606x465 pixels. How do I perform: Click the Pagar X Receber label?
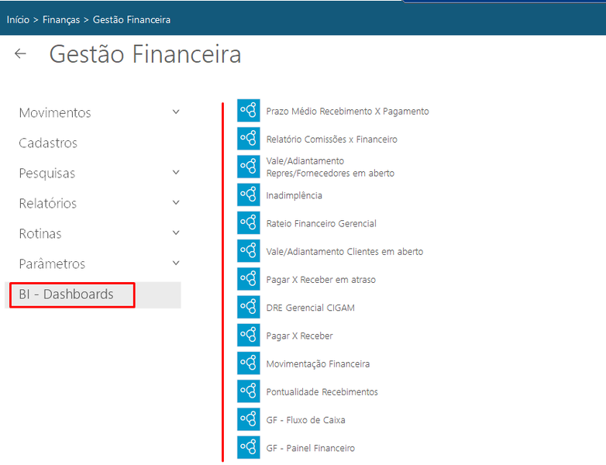[300, 336]
